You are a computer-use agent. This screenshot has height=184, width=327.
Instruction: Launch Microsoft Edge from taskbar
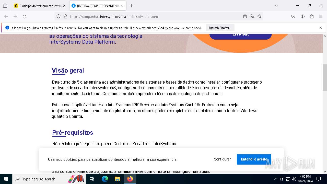tap(105, 179)
